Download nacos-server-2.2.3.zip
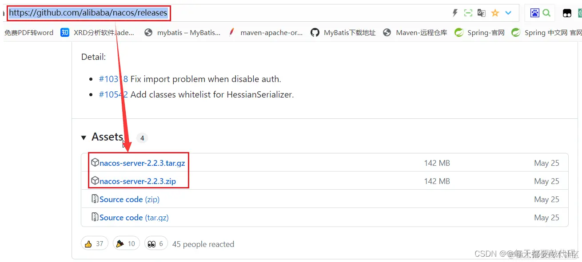This screenshot has width=582, height=262. (x=138, y=181)
